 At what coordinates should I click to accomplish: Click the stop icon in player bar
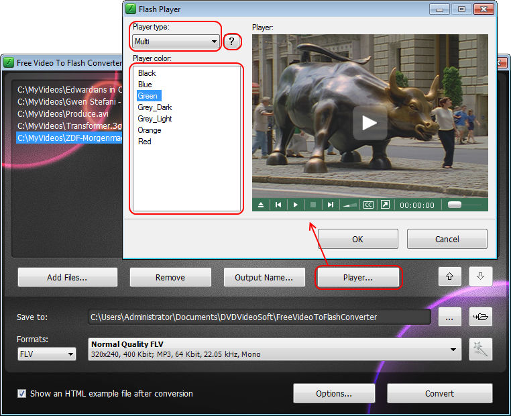pyautogui.click(x=313, y=205)
